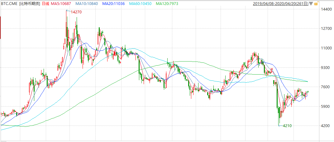Select the MA120:7973 indicator label
Viewport: 334px width, 142px height.
pyautogui.click(x=167, y=4)
